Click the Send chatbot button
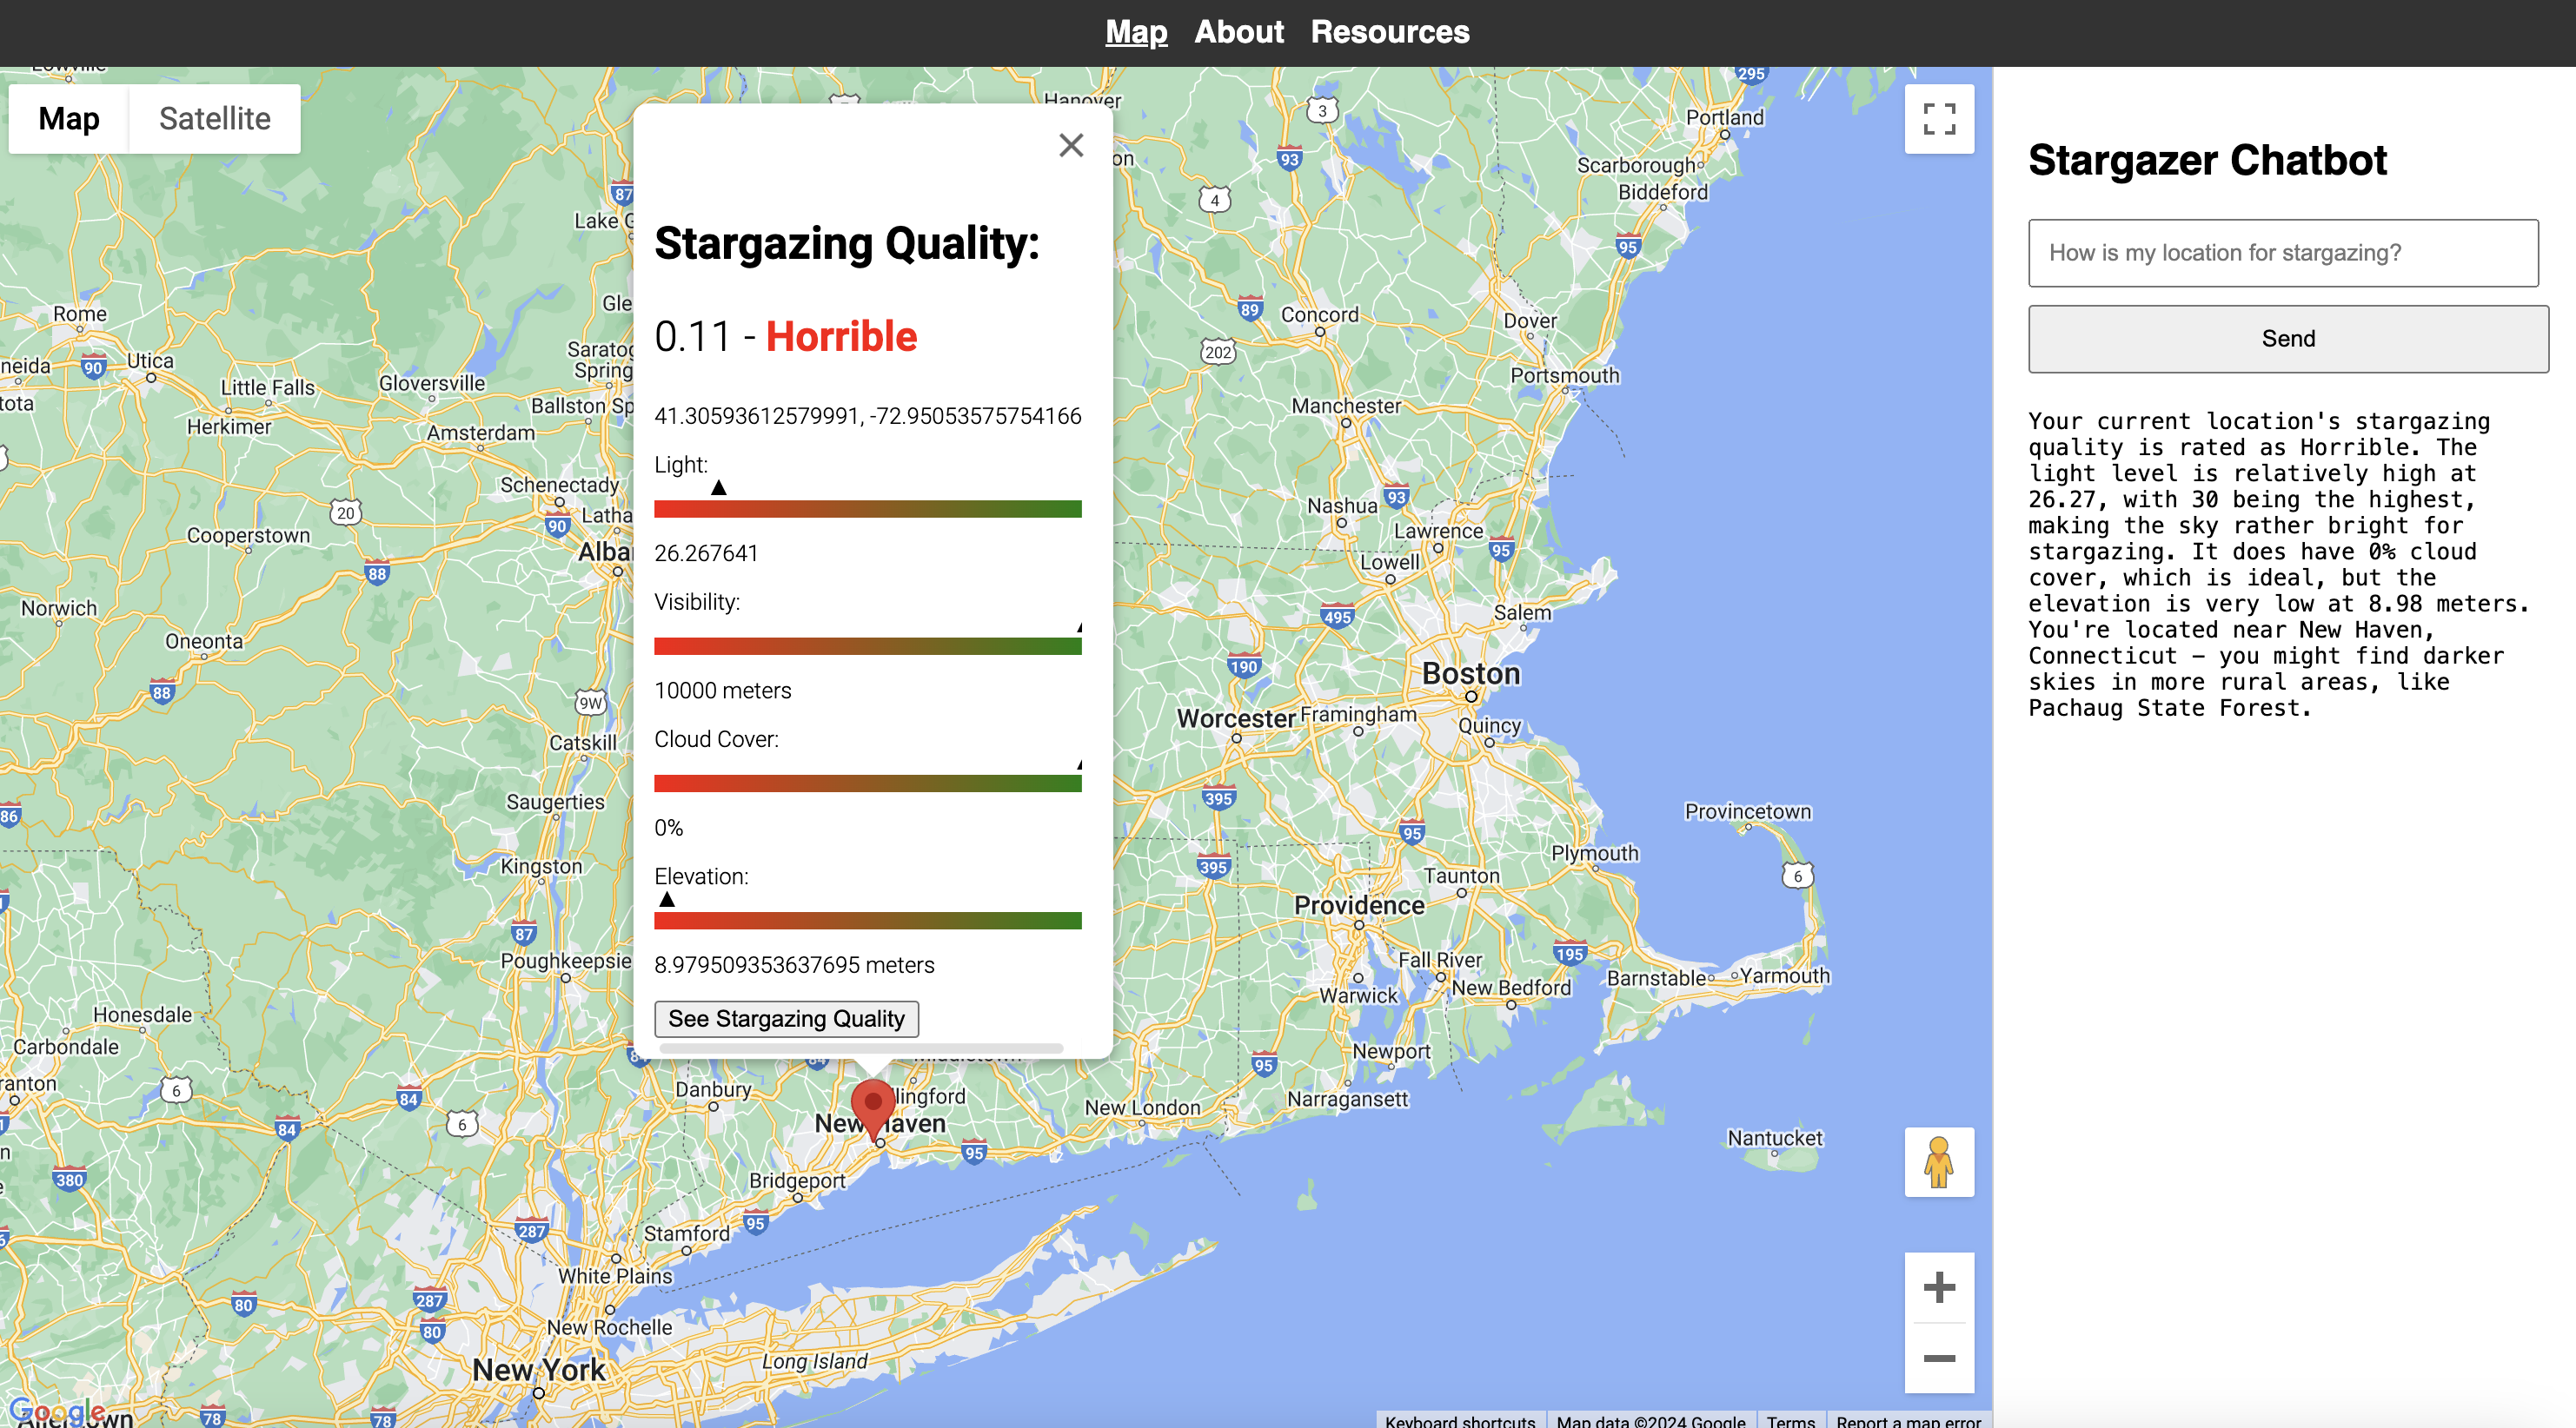This screenshot has height=1428, width=2576. pyautogui.click(x=2287, y=339)
